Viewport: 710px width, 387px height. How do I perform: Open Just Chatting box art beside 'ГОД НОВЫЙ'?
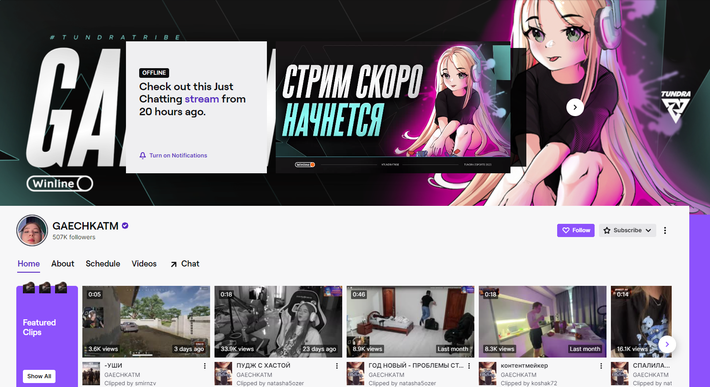click(x=355, y=374)
